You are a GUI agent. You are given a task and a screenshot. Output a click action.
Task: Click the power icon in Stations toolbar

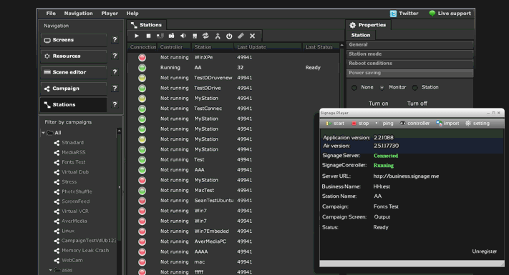click(229, 36)
